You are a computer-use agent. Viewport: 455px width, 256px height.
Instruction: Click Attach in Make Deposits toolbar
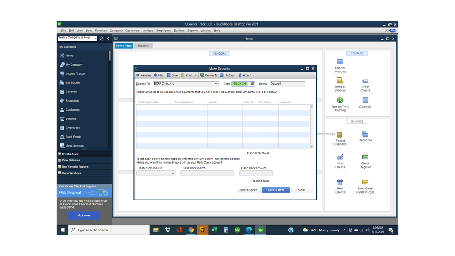(245, 75)
